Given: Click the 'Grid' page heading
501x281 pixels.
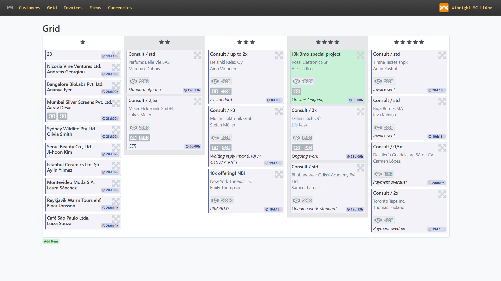Looking at the screenshot, I should [x=51, y=29].
